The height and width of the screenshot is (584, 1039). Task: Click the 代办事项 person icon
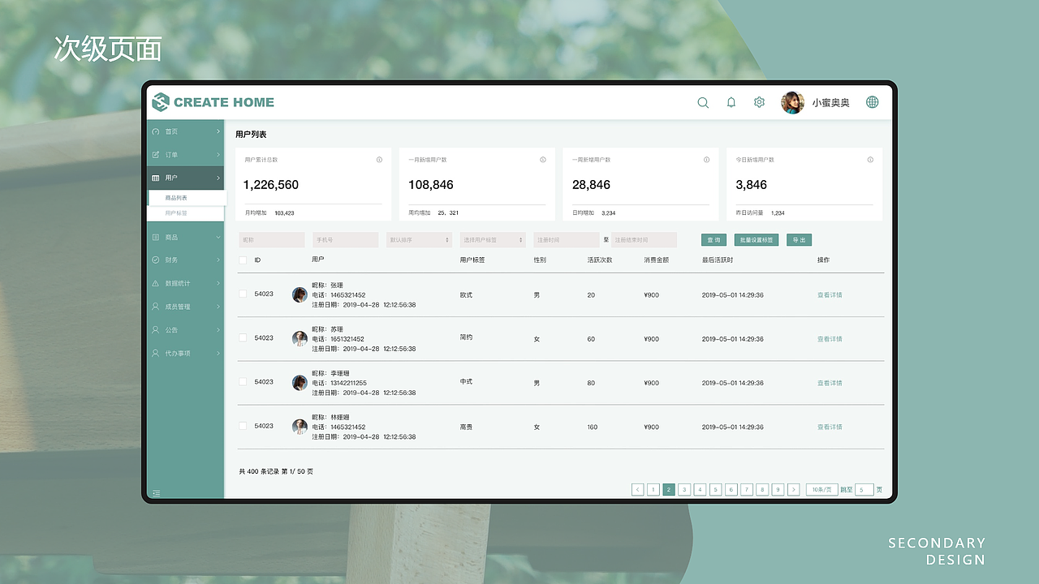[156, 353]
